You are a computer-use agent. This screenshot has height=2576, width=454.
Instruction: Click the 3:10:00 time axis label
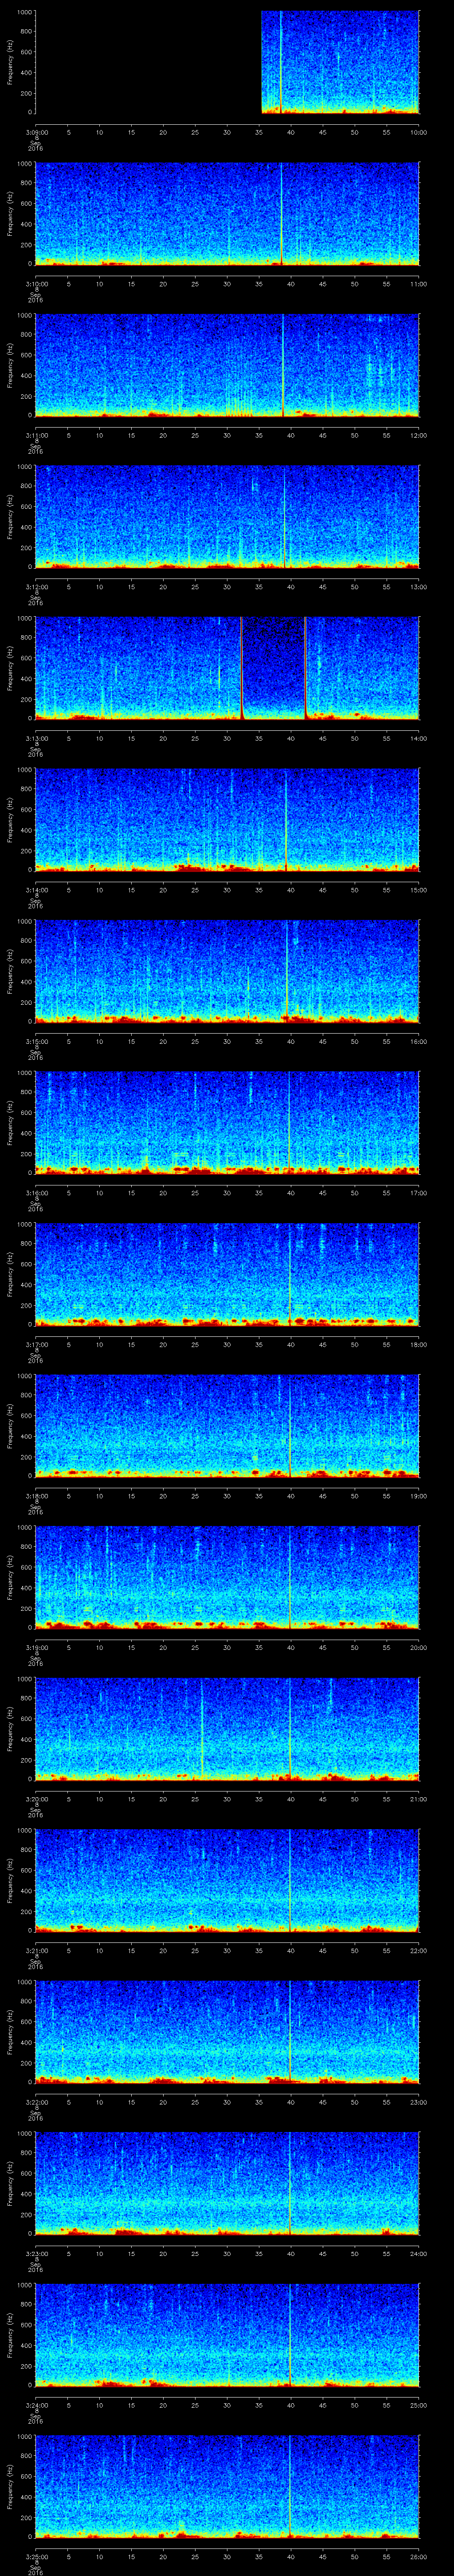point(36,284)
